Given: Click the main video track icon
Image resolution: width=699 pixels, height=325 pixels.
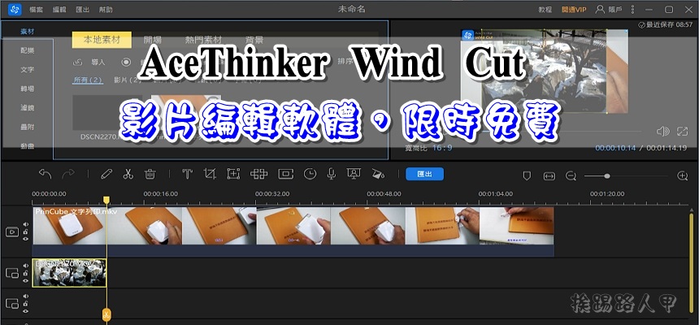Looking at the screenshot, I should [12, 232].
